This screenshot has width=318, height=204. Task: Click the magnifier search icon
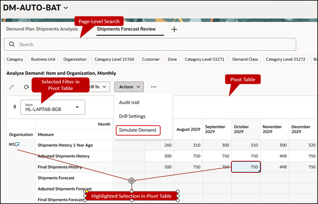coord(12,44)
